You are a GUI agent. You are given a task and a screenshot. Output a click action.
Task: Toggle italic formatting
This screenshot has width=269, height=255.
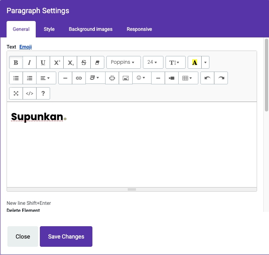30,63
